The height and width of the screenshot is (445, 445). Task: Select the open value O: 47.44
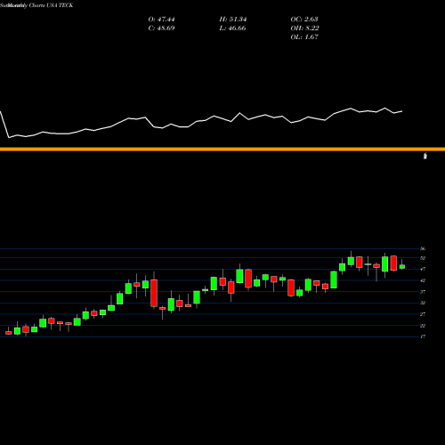tap(161, 20)
